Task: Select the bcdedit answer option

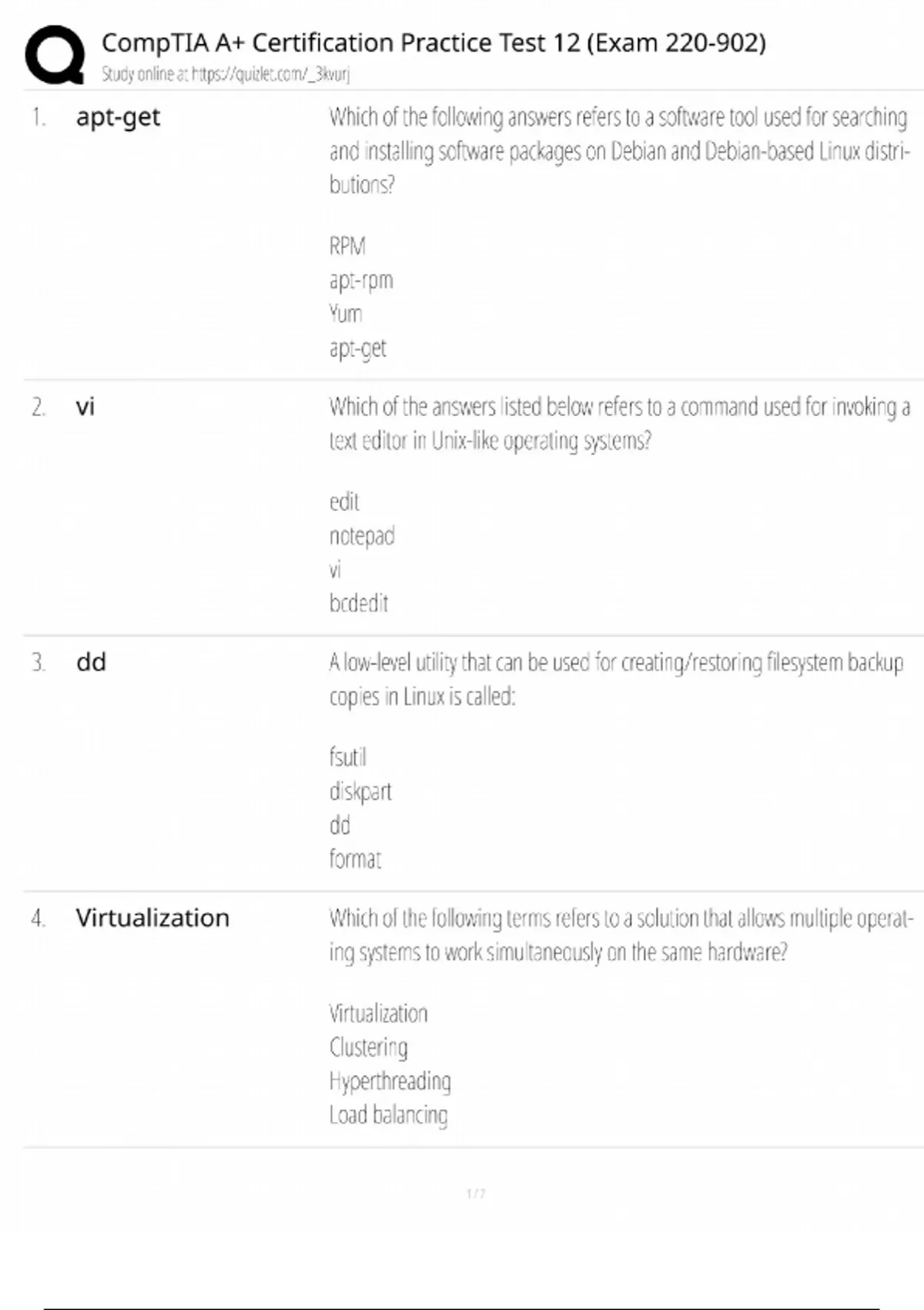Action: click(359, 603)
